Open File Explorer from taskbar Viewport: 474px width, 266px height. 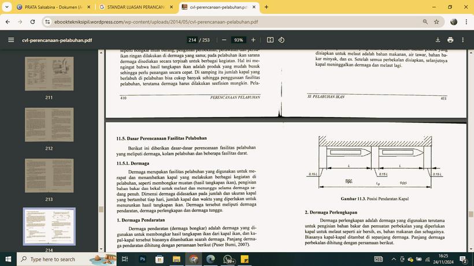(176, 259)
